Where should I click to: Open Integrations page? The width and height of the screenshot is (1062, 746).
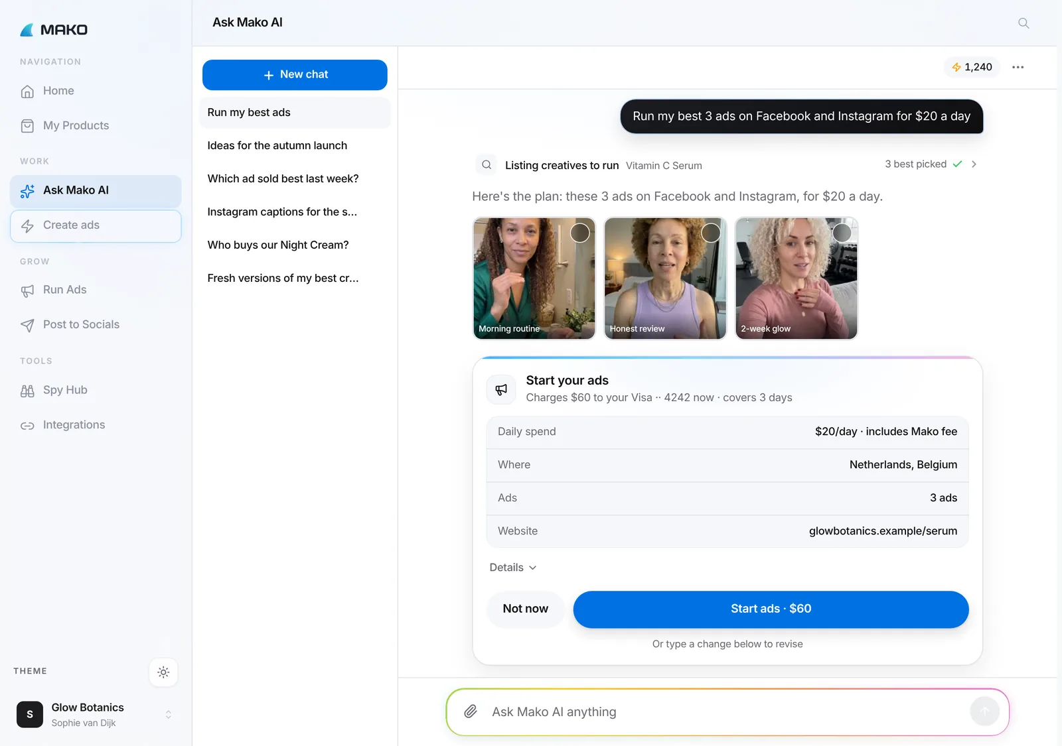(96, 424)
